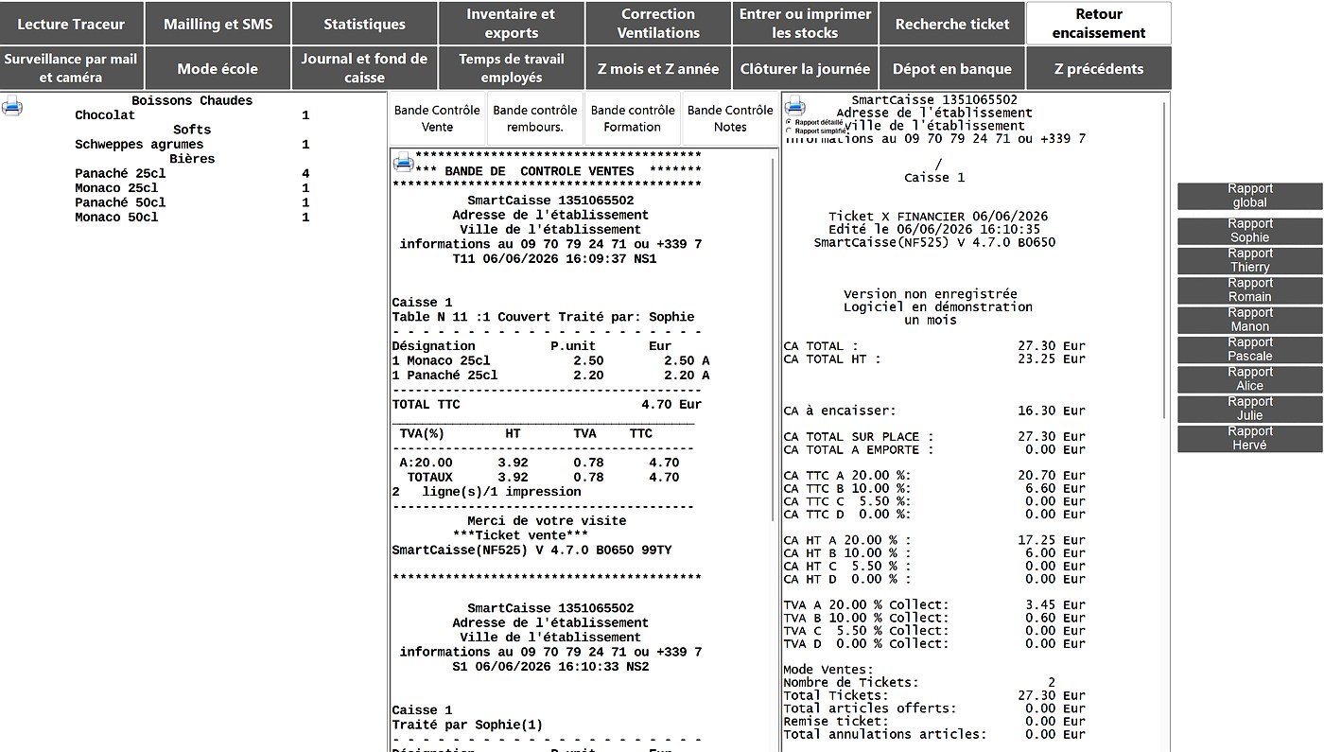
Task: Show Rapport Sophie
Action: (1249, 231)
